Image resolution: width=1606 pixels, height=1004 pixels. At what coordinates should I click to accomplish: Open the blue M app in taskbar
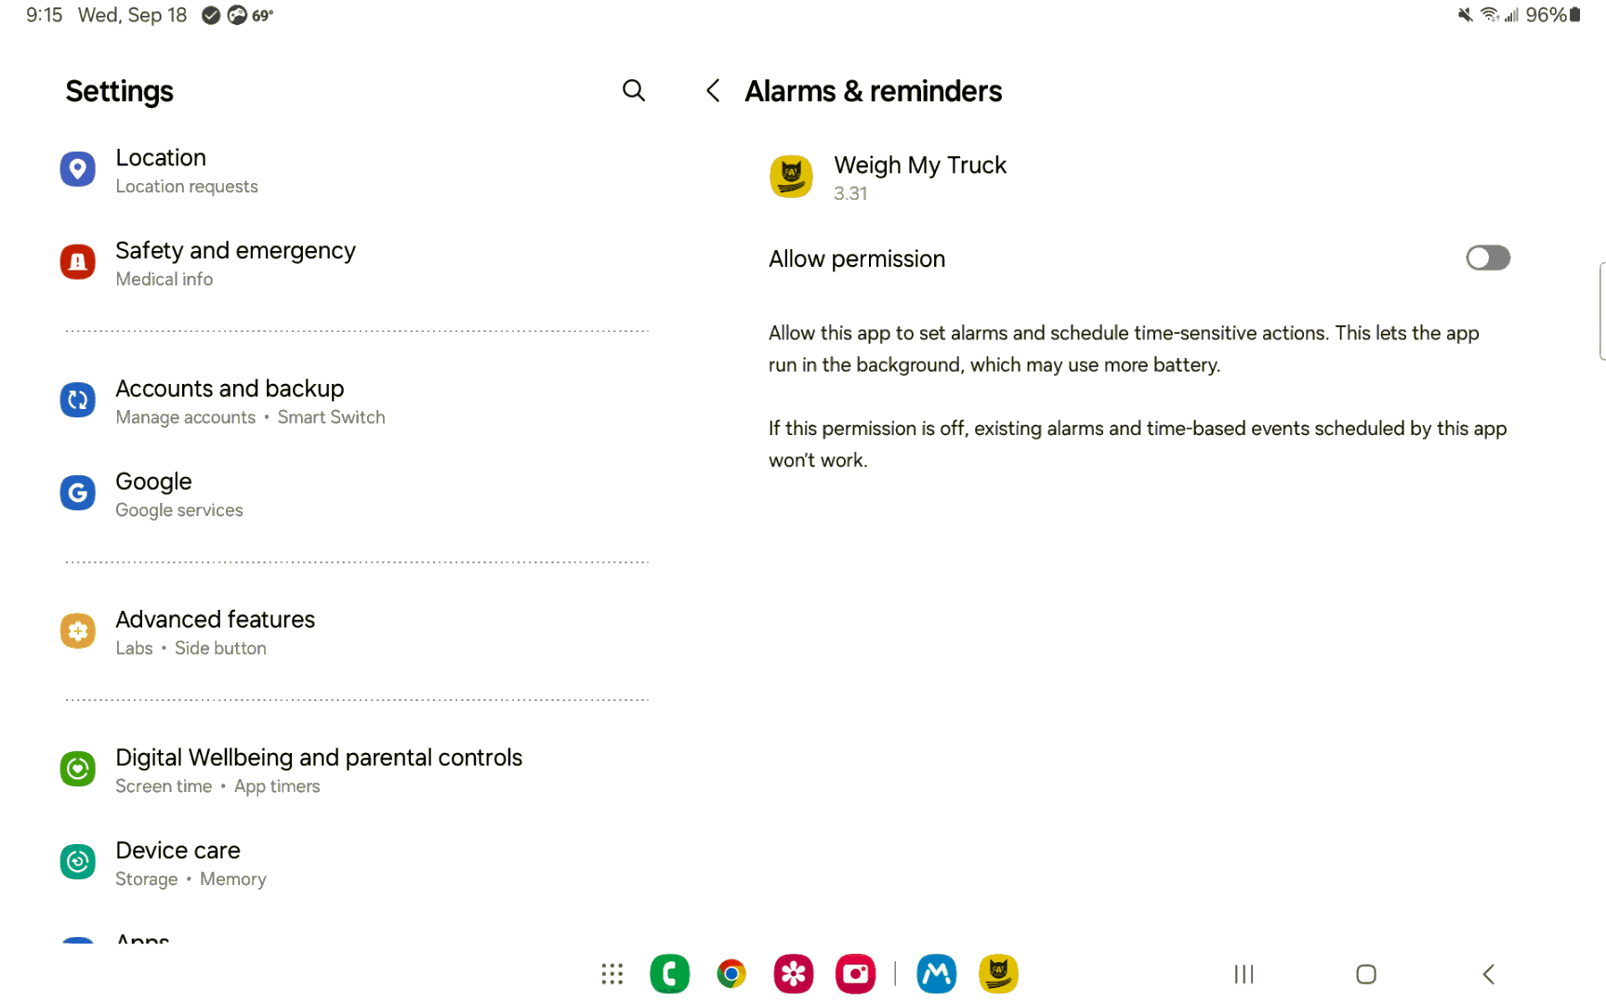[936, 973]
